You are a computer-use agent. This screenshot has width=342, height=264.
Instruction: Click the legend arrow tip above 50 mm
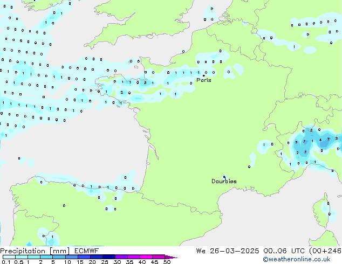171,257
